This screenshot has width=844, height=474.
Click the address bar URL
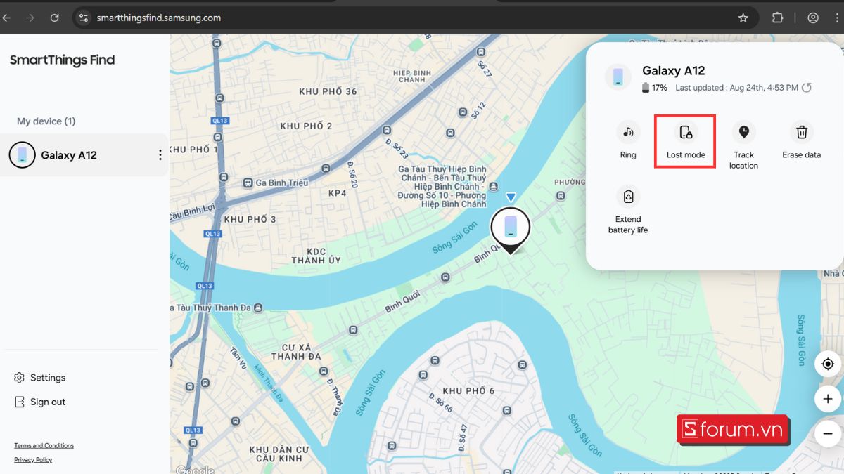coord(159,18)
